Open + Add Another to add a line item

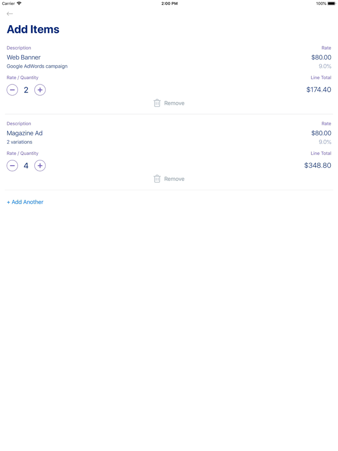[25, 202]
